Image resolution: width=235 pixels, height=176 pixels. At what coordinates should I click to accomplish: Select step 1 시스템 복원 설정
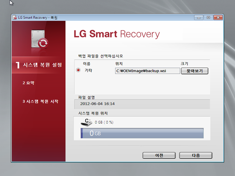click(39, 65)
